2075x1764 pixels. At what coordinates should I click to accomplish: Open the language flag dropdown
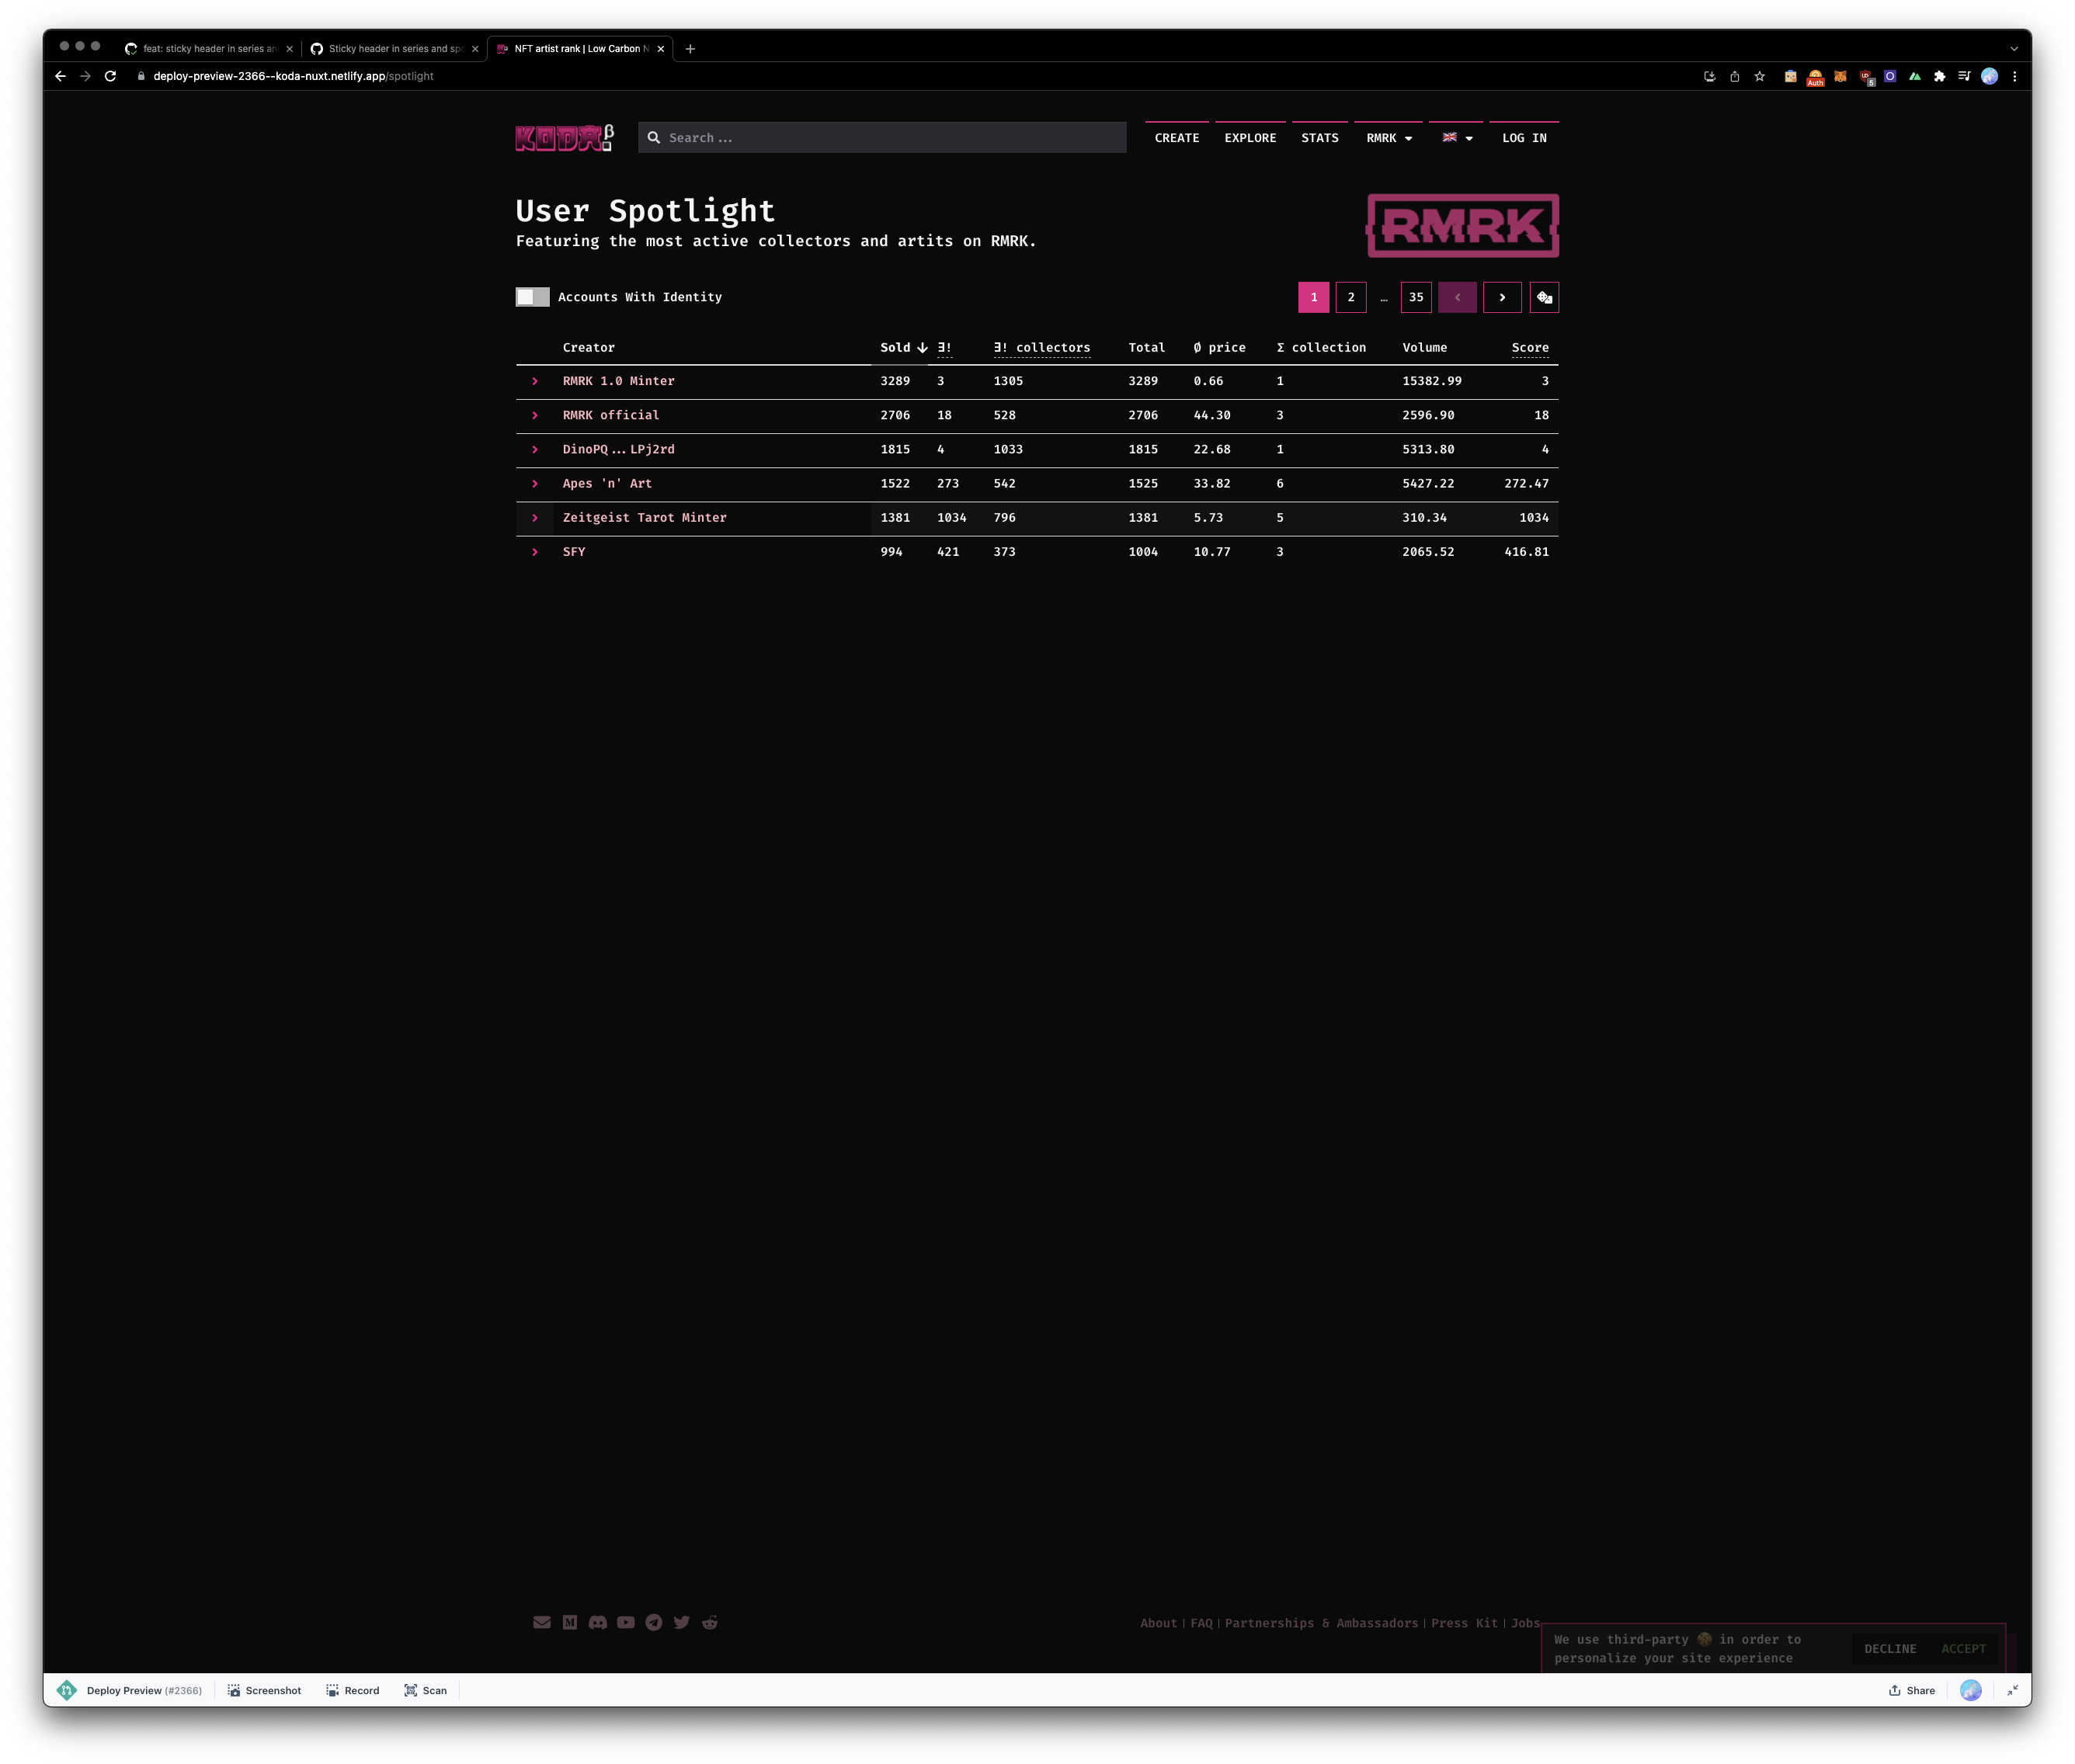pyautogui.click(x=1457, y=138)
